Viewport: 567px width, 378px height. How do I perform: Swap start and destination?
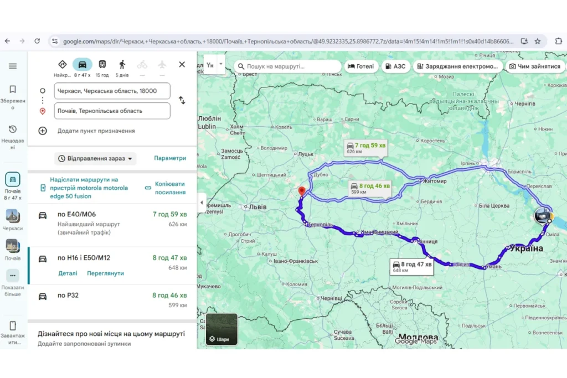(182, 100)
